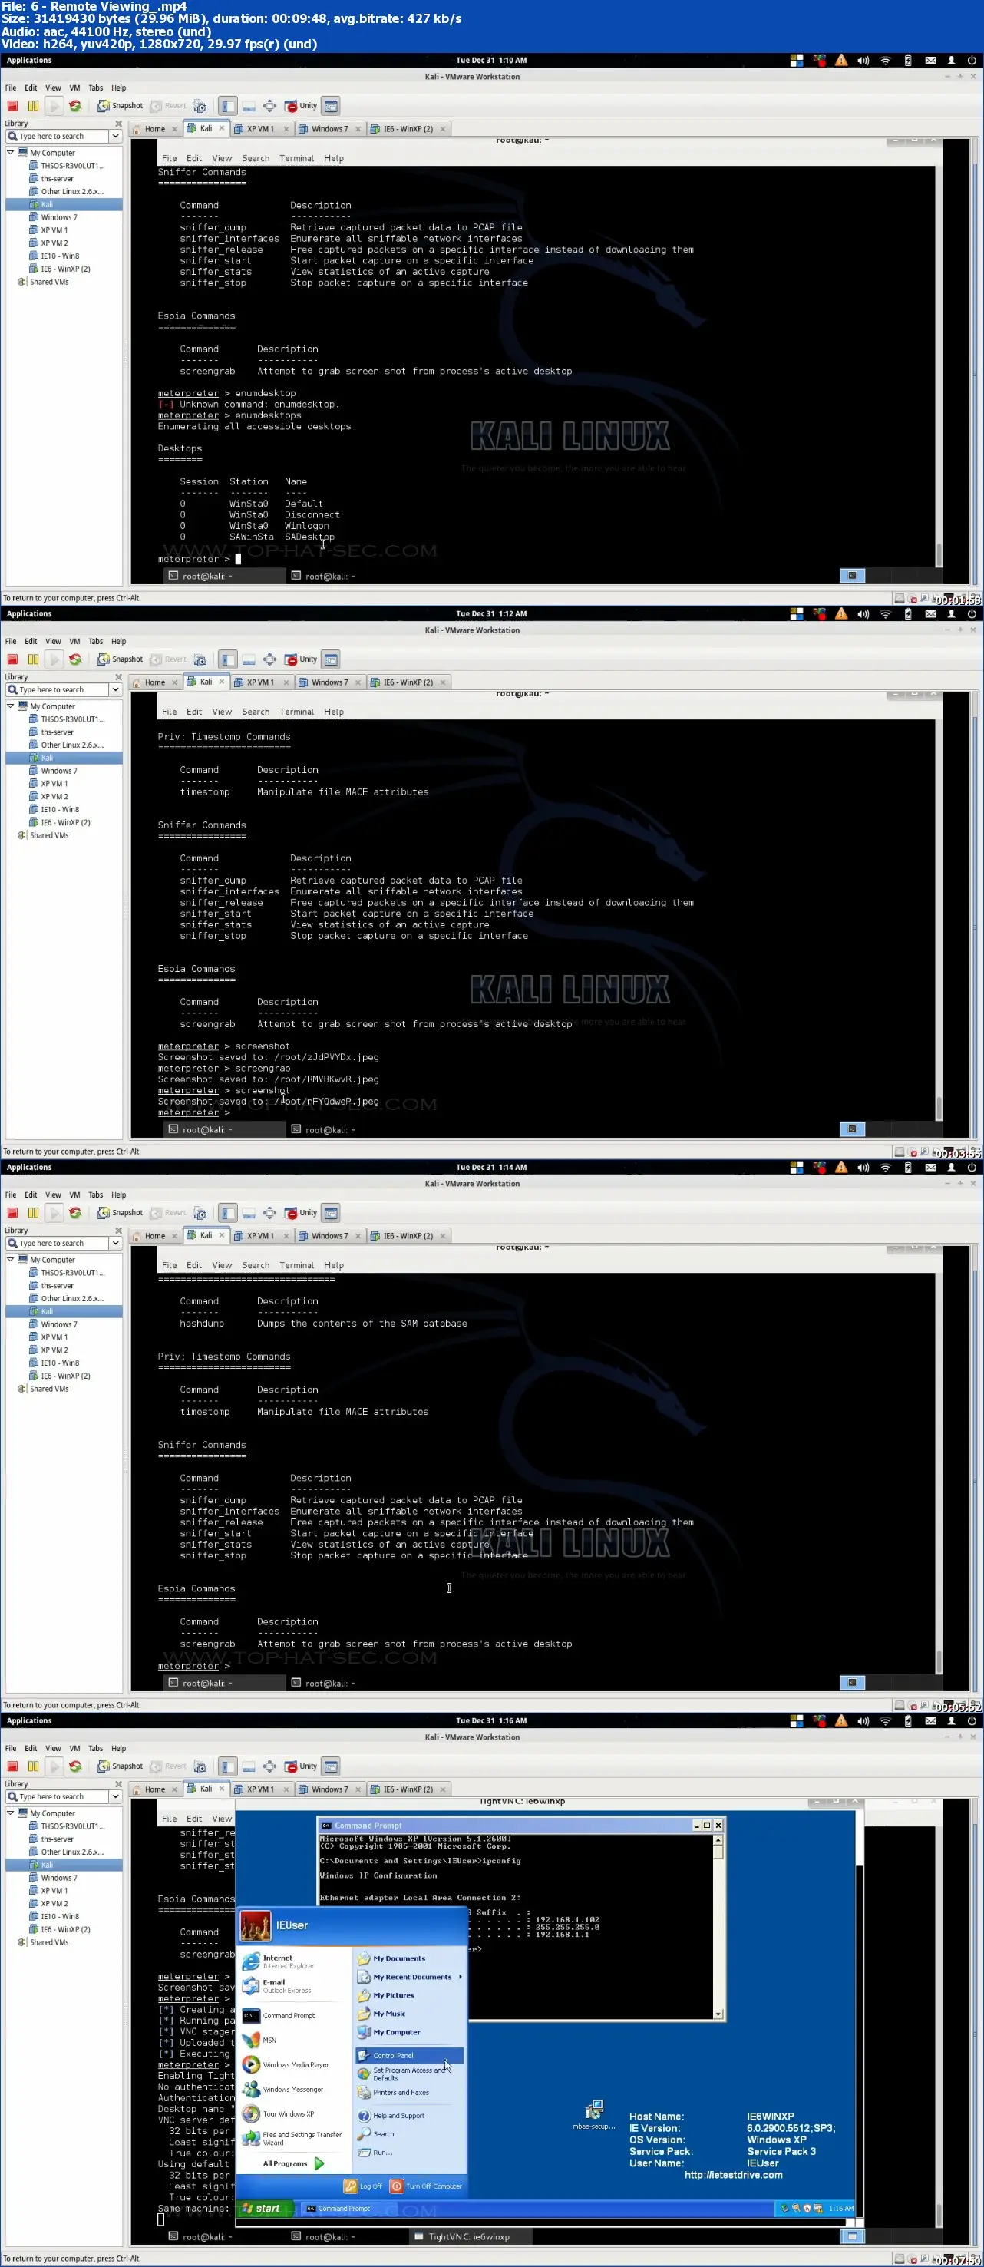Open My Music in Start menu
The image size is (984, 2267).
(x=382, y=2014)
